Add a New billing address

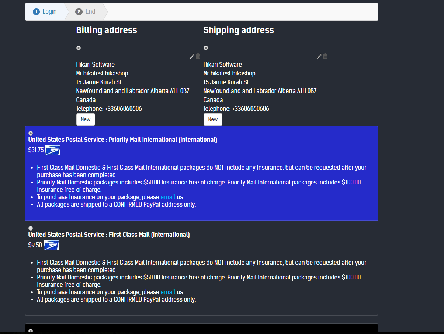(x=86, y=119)
